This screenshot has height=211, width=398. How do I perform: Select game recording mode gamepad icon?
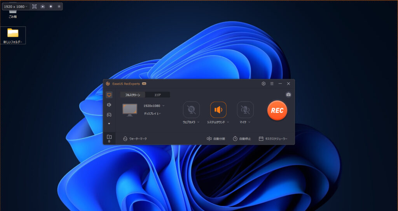(109, 115)
